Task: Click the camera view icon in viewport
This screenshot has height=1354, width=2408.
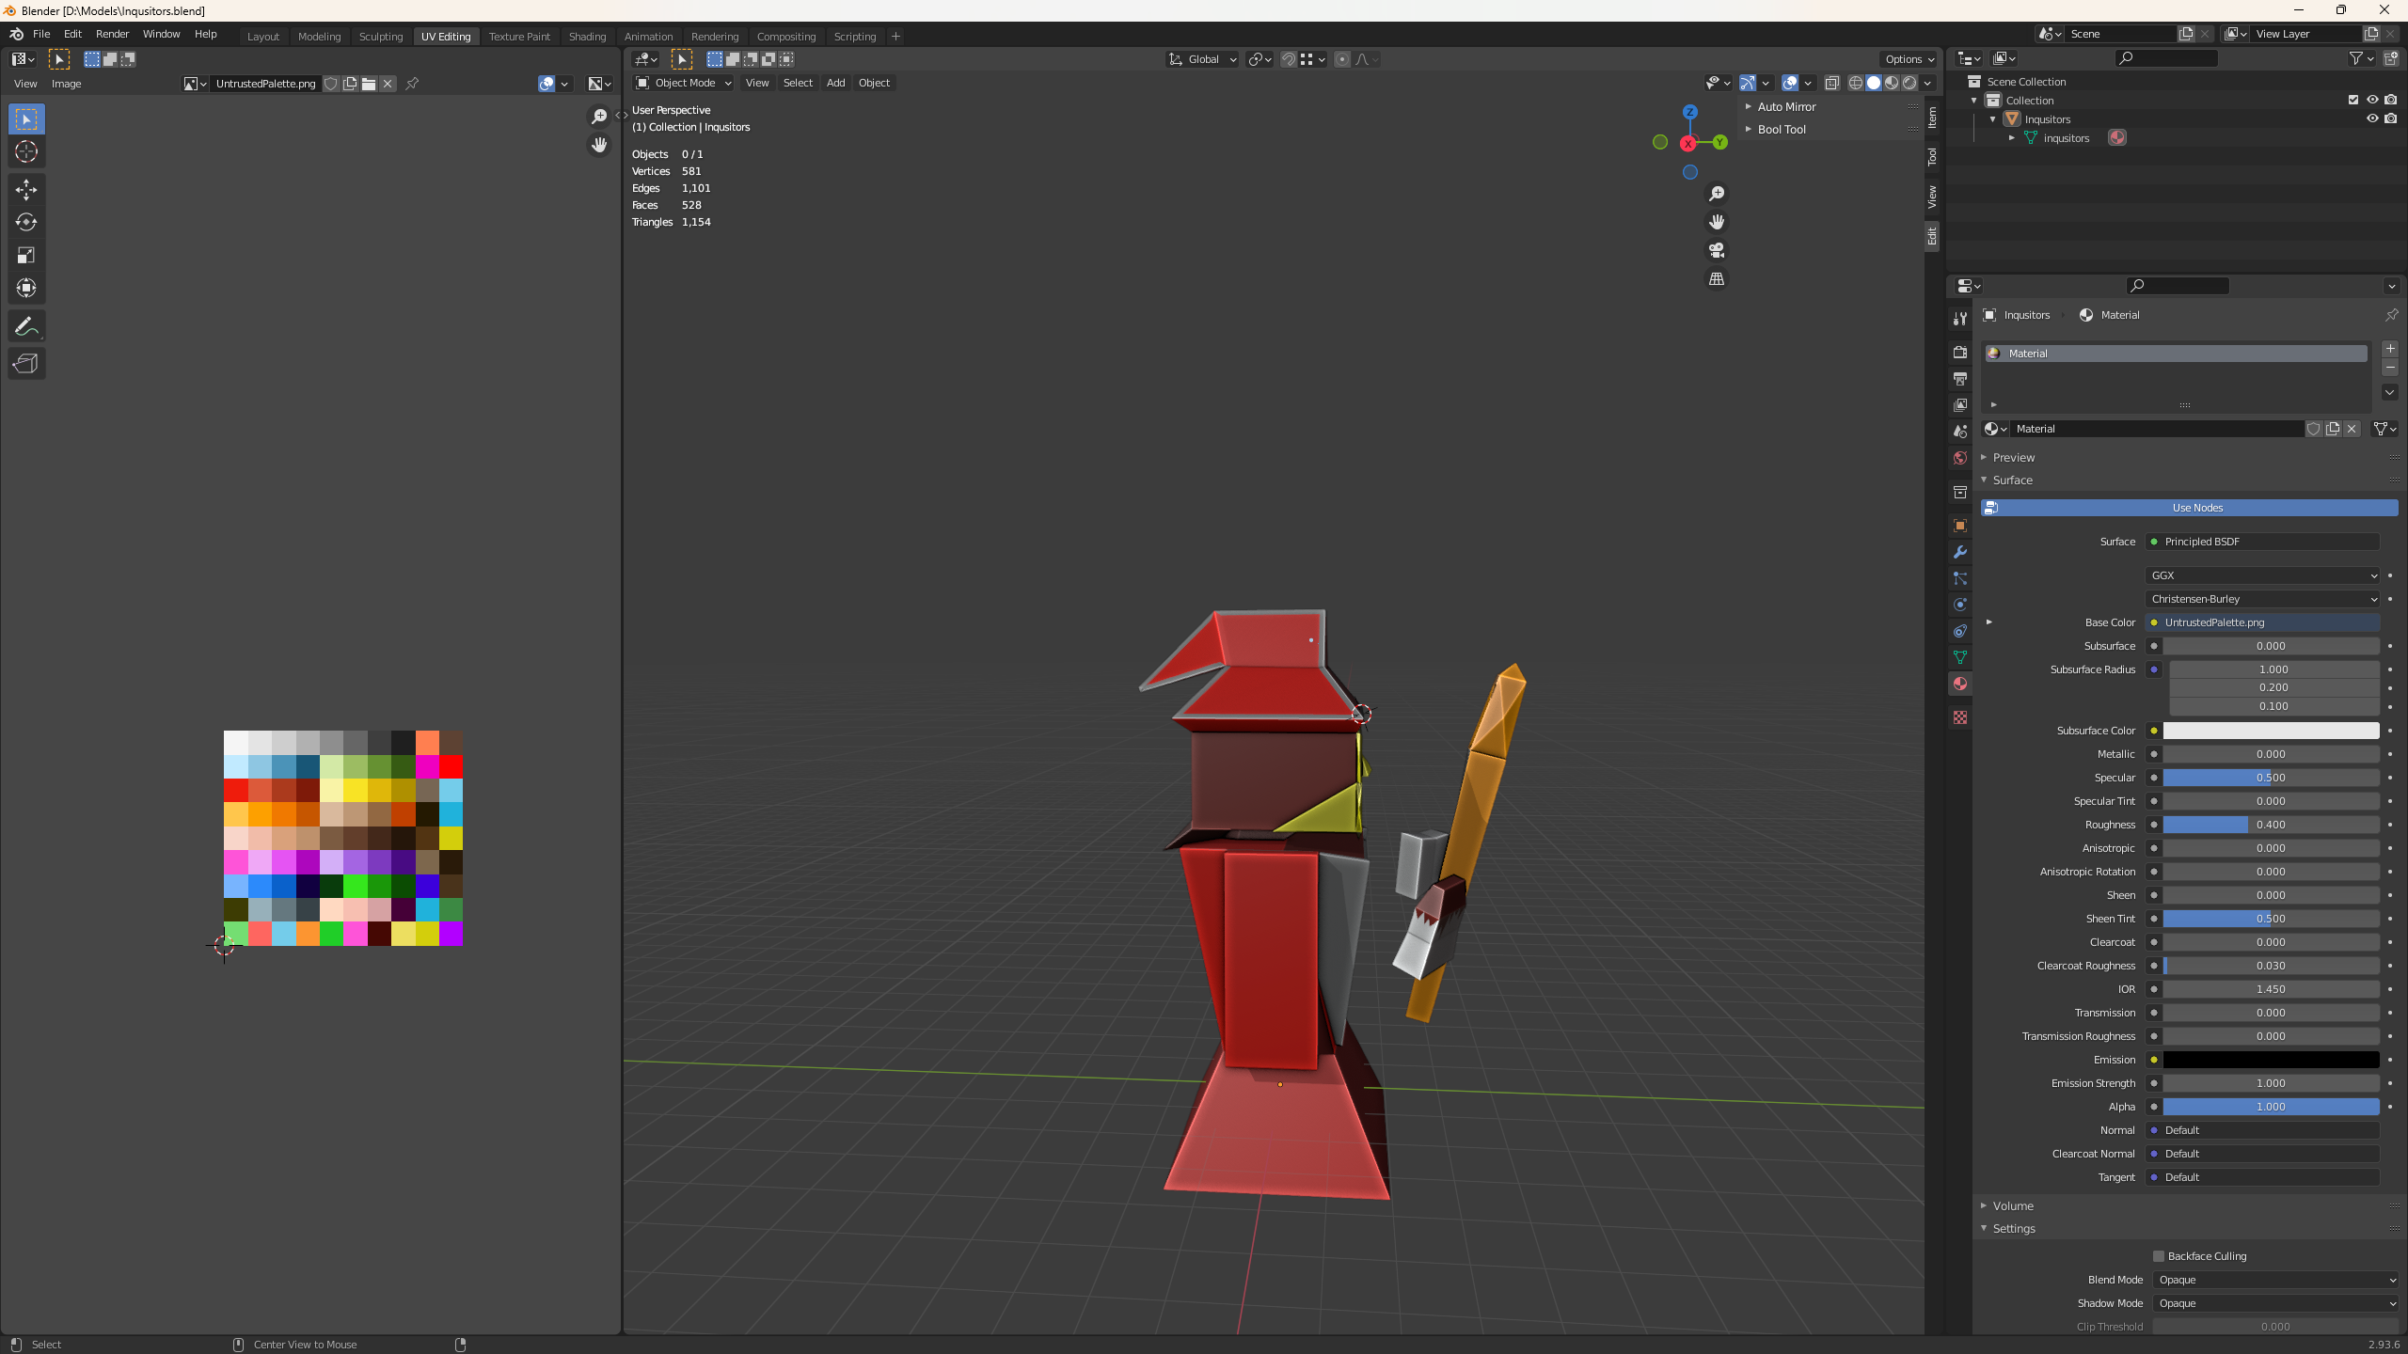Action: pos(1717,250)
